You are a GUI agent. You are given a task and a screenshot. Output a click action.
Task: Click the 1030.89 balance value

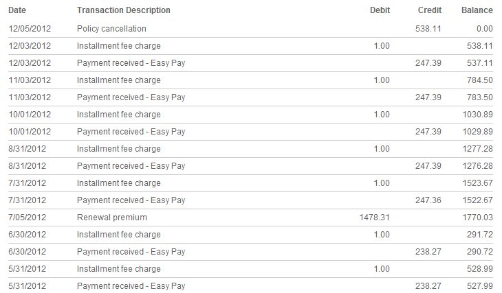(x=477, y=115)
